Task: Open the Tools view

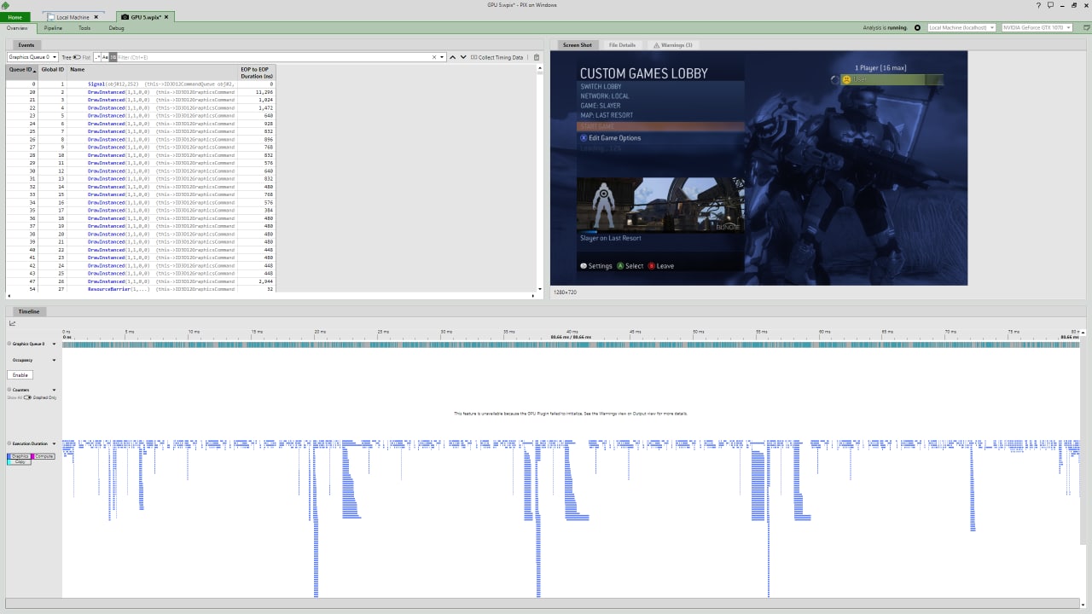Action: (x=84, y=28)
